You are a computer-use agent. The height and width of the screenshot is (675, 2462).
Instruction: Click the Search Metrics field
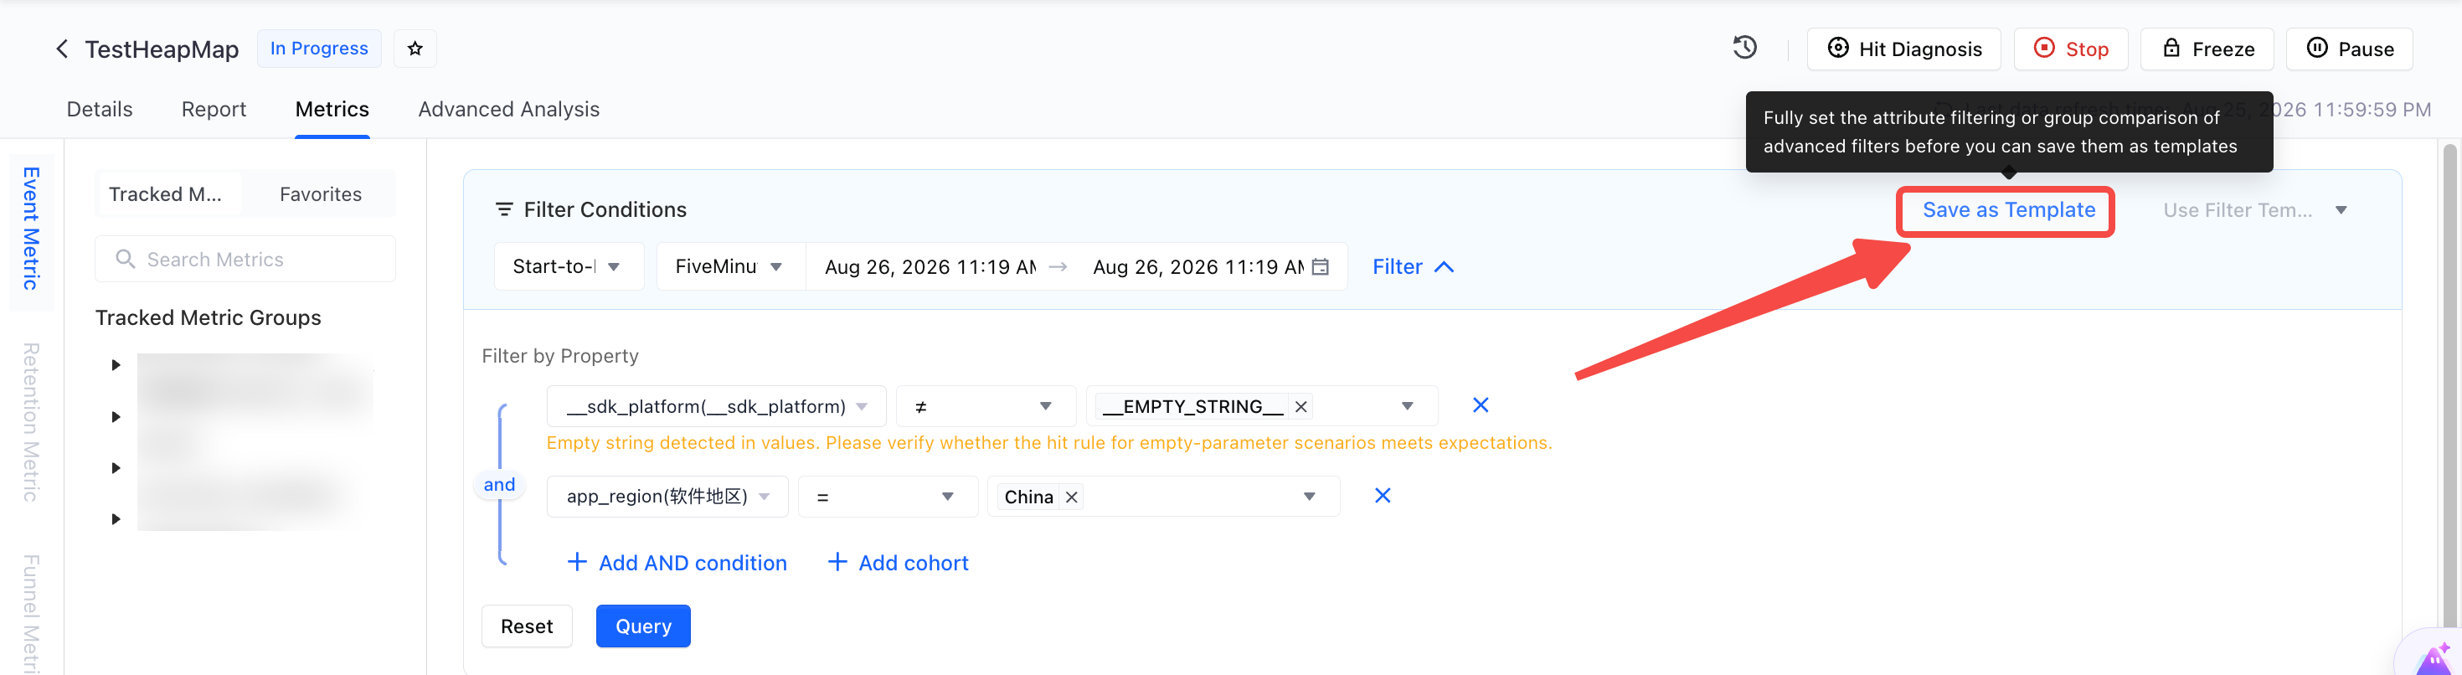pos(245,259)
